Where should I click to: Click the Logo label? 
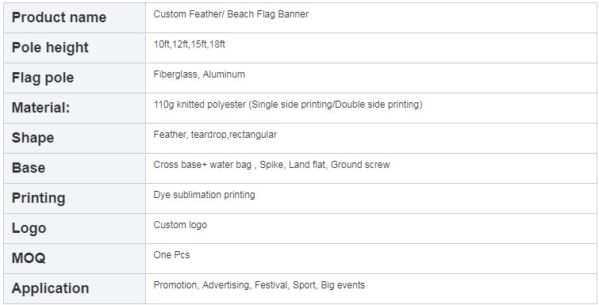[x=29, y=228]
